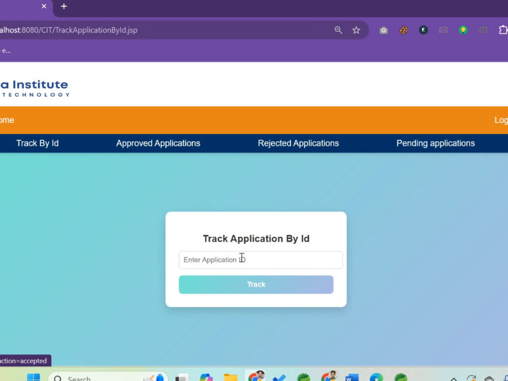Screen dimensions: 508x381
Task: Open the envelope mail extension
Action: click(x=443, y=30)
